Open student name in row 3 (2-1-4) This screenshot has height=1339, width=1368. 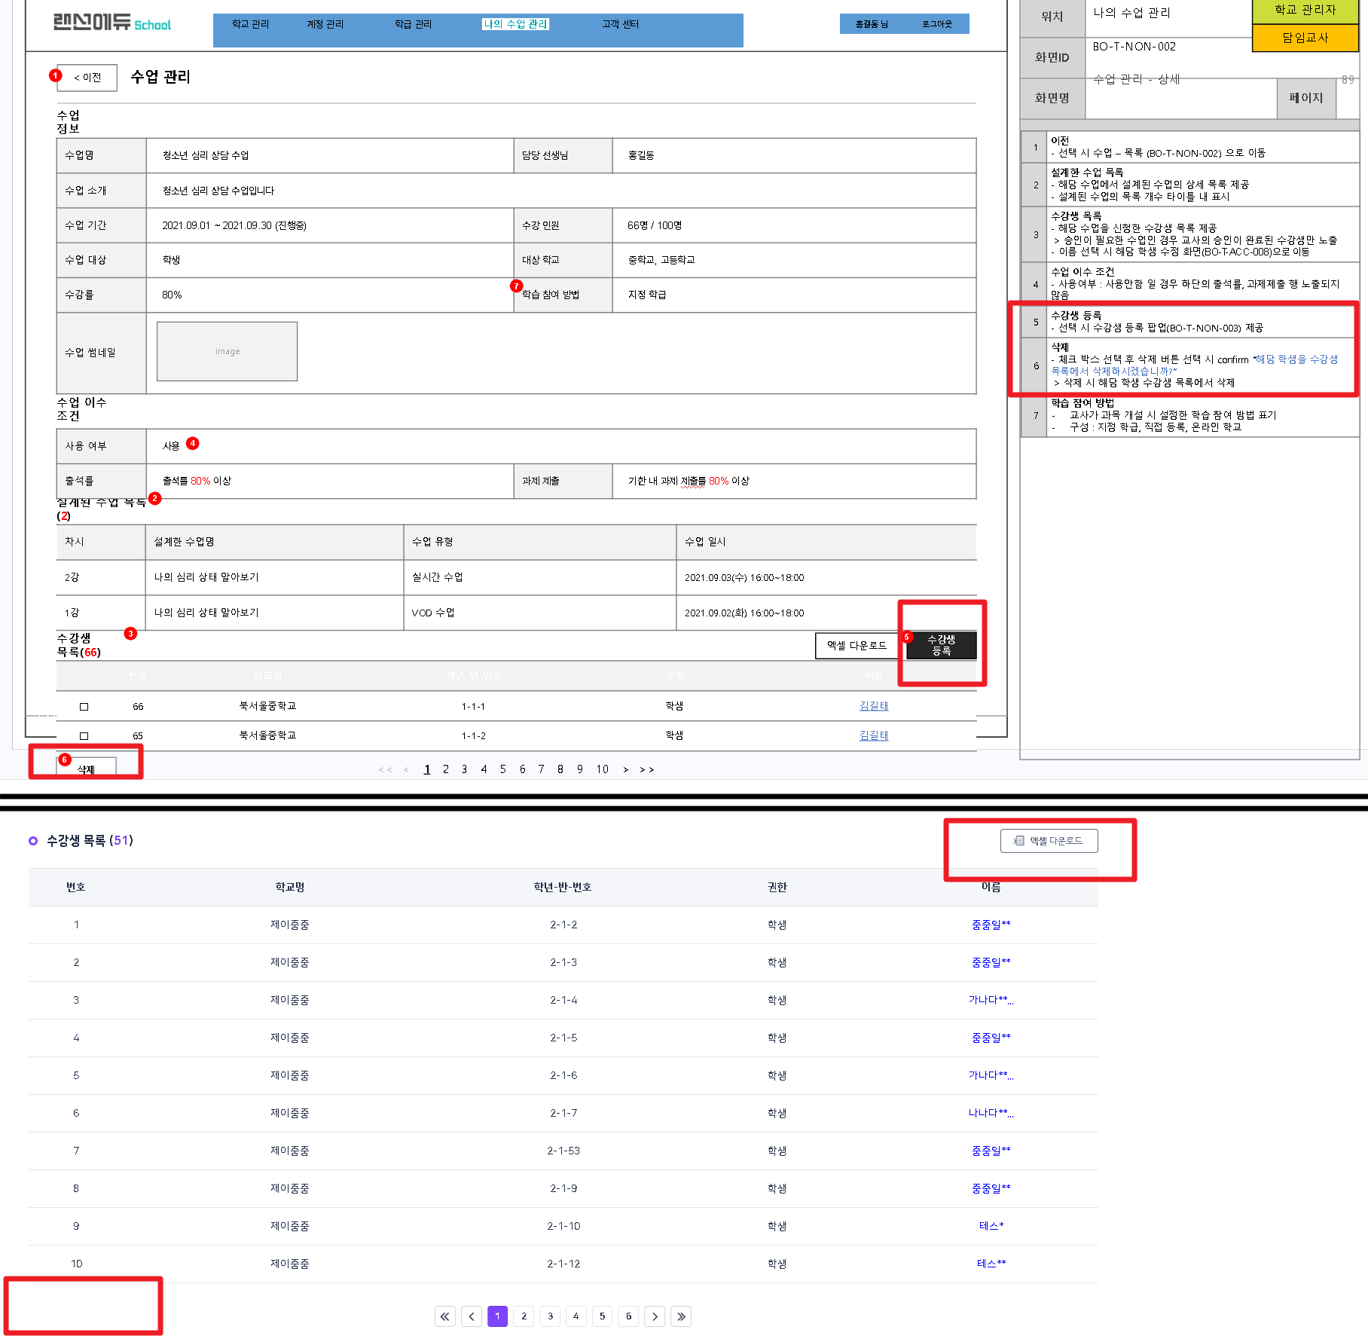991,1000
